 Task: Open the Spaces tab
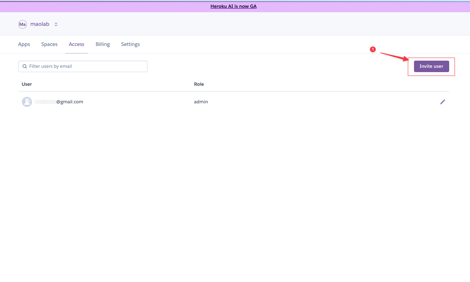[49, 44]
